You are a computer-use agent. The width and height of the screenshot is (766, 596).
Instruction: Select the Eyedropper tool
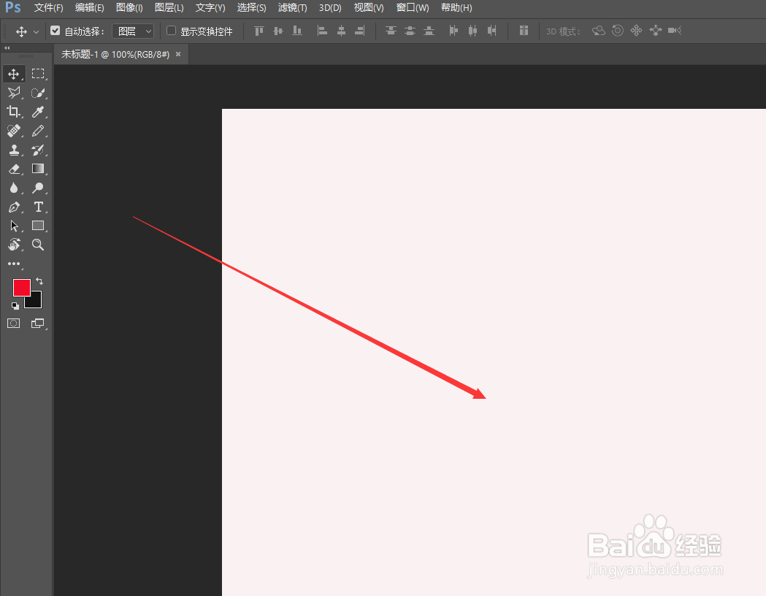click(38, 112)
